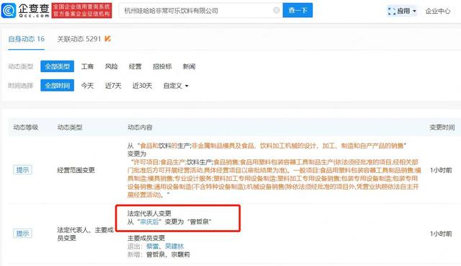Click the 查一下 search button
Viewport: 461px width, 266px height.
pos(297,10)
